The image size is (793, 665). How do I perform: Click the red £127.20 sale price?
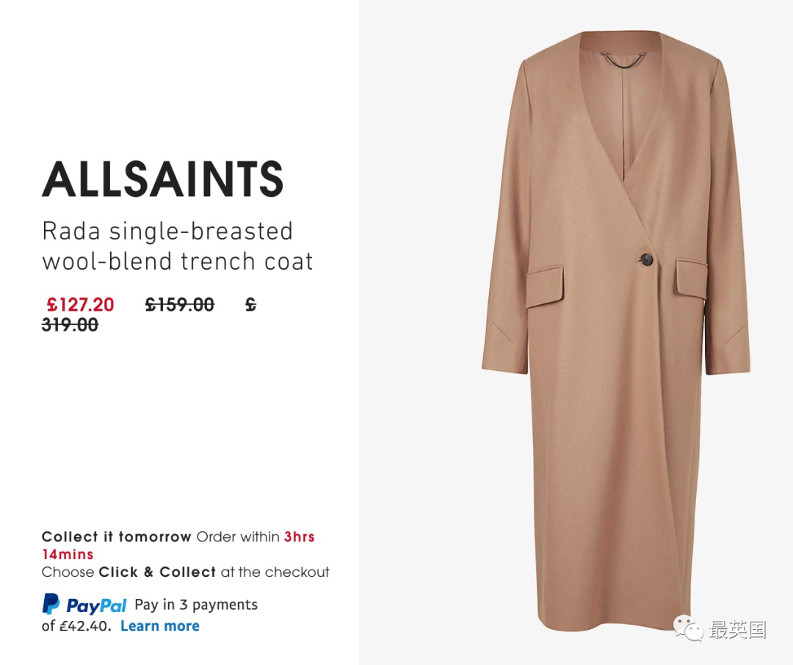pyautogui.click(x=81, y=305)
